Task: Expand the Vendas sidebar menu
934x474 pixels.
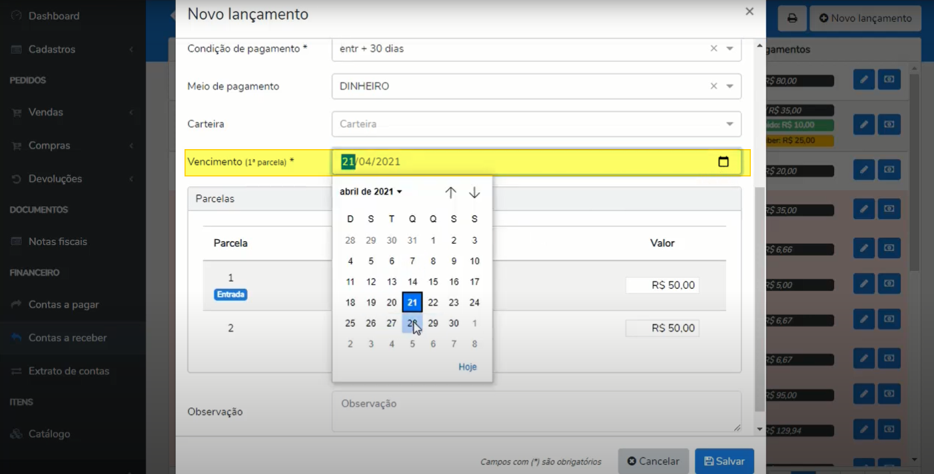Action: [x=73, y=113]
